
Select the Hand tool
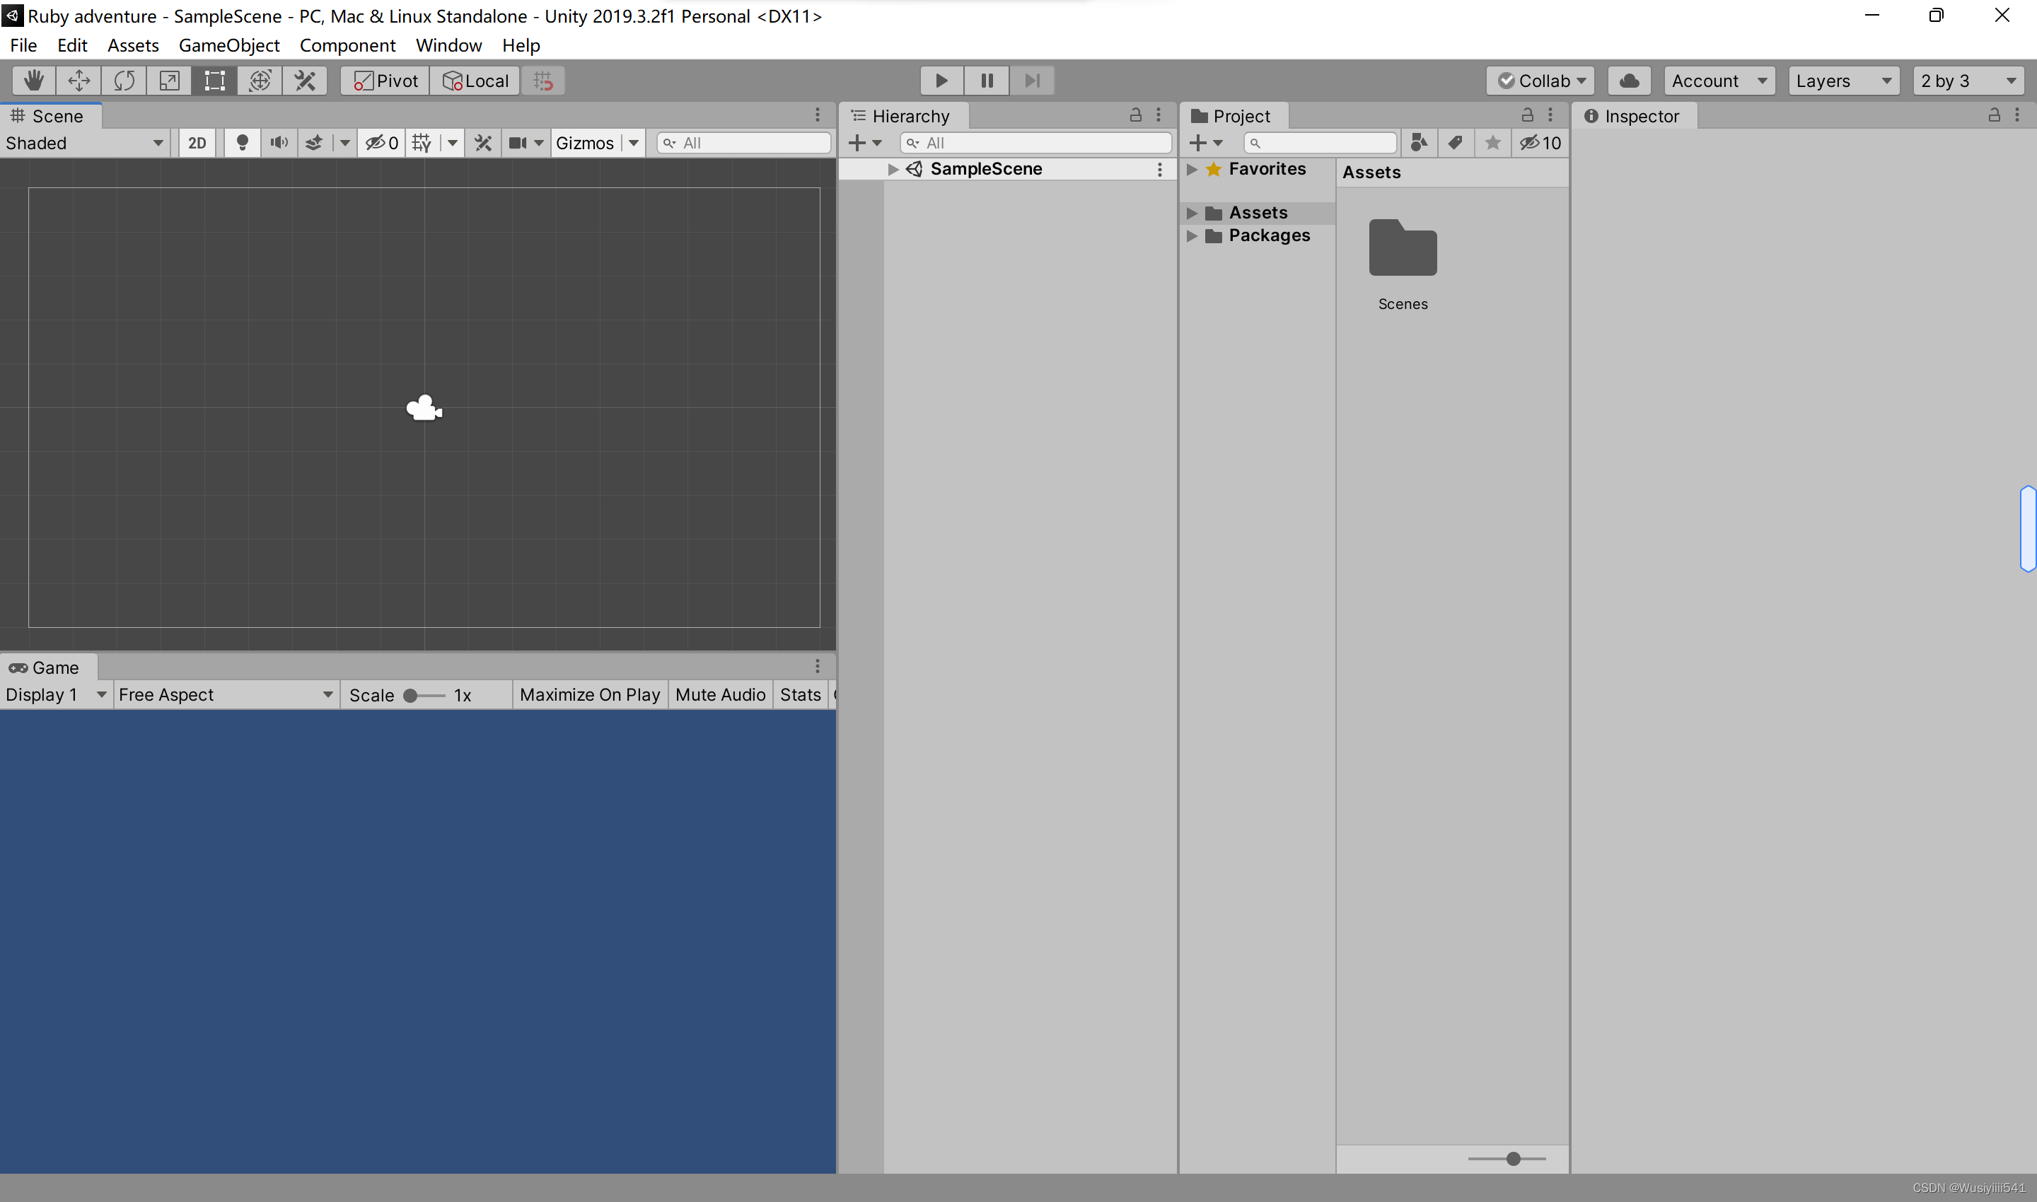pos(33,80)
